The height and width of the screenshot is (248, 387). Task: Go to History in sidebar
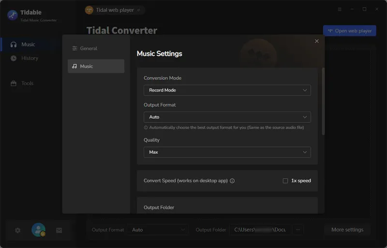point(30,58)
